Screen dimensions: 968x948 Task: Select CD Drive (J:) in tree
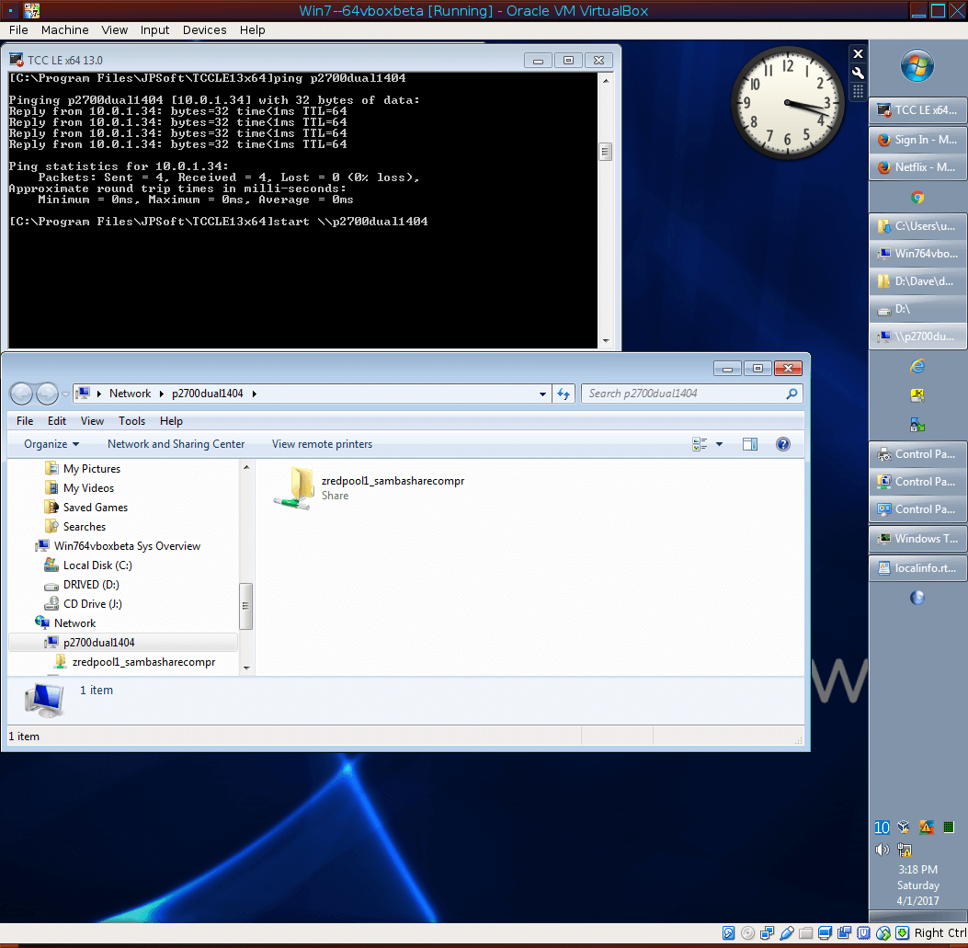point(93,604)
